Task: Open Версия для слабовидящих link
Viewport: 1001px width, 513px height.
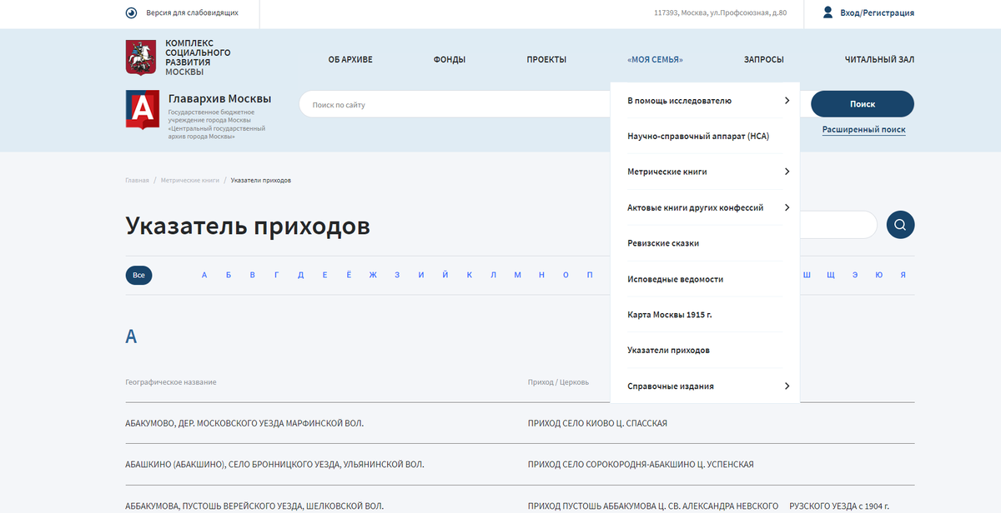Action: point(192,12)
